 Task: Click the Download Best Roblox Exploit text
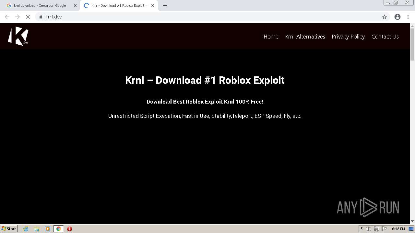(205, 102)
